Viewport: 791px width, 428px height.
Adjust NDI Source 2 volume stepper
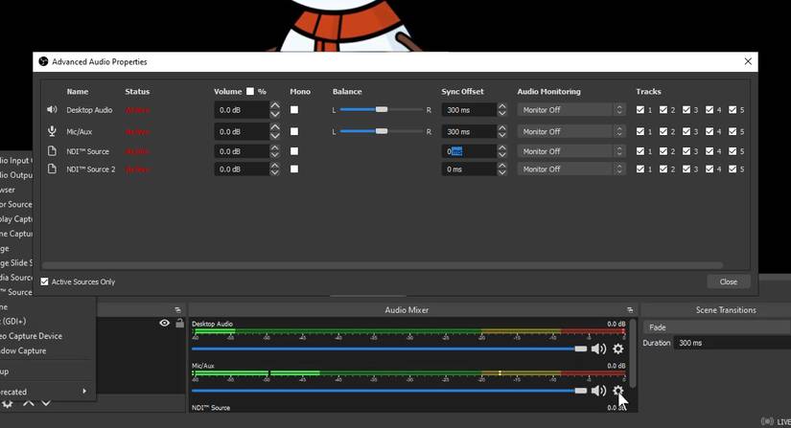(x=275, y=169)
